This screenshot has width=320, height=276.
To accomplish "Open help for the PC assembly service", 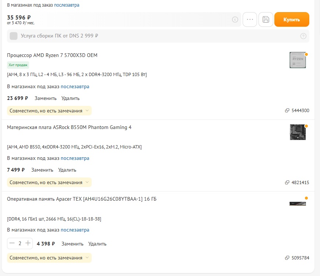I will click(x=303, y=36).
